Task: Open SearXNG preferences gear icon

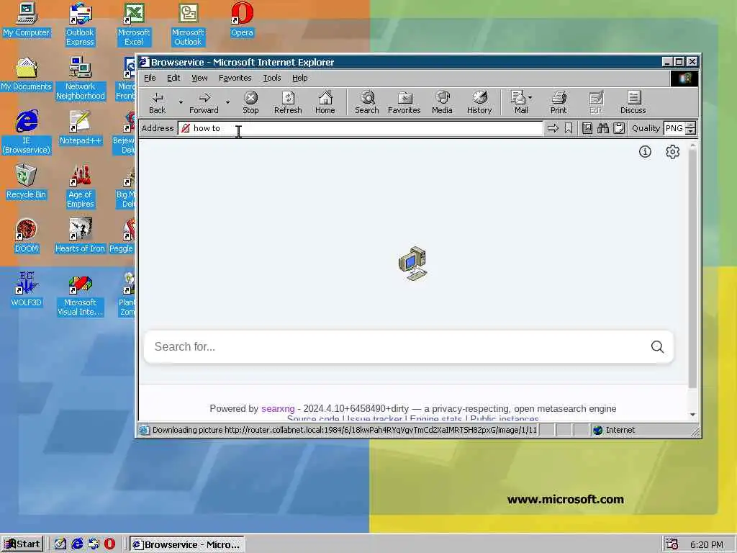Action: tap(673, 151)
